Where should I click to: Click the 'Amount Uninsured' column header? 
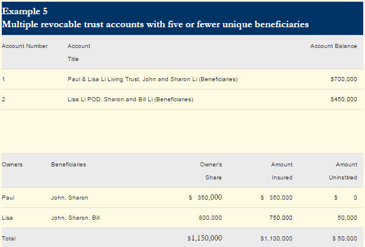[x=346, y=171]
